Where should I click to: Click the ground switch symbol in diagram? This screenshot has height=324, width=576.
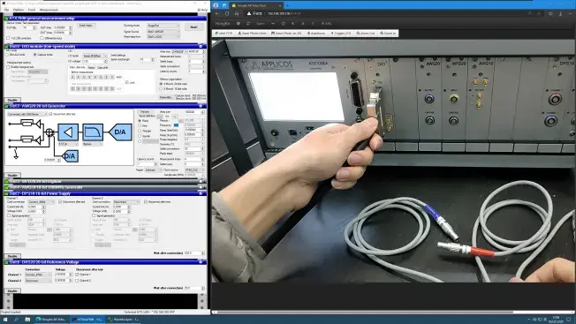click(x=15, y=154)
